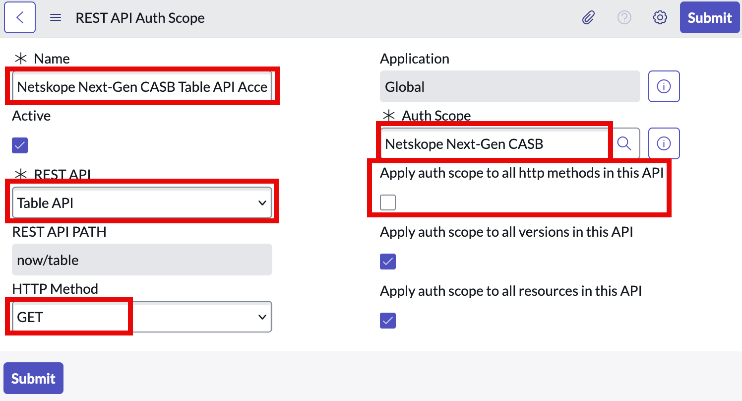The height and width of the screenshot is (401, 742).
Task: Click the paperclip attachments icon
Action: [588, 18]
